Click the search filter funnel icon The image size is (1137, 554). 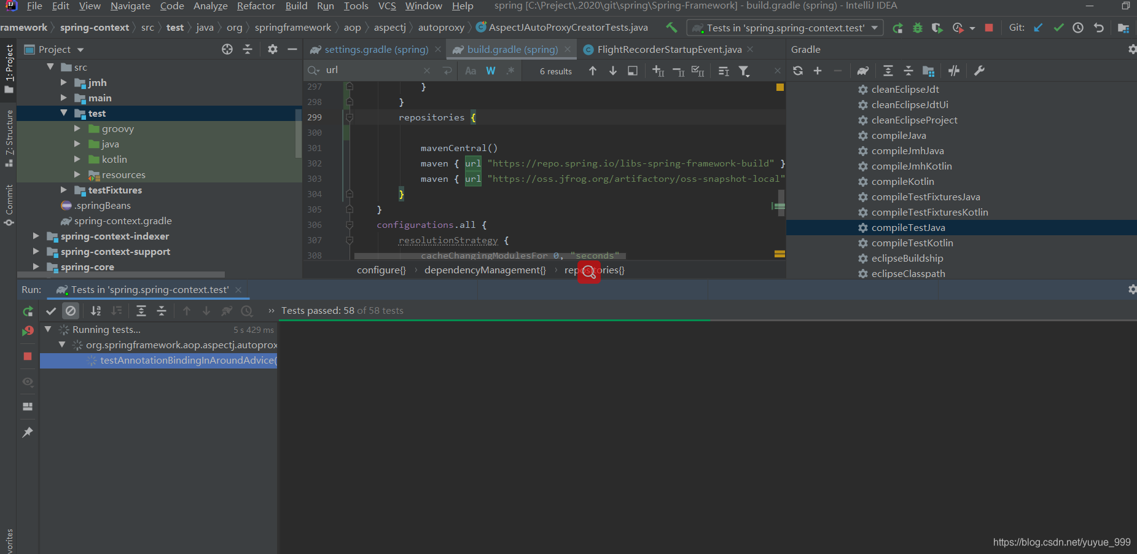point(744,71)
